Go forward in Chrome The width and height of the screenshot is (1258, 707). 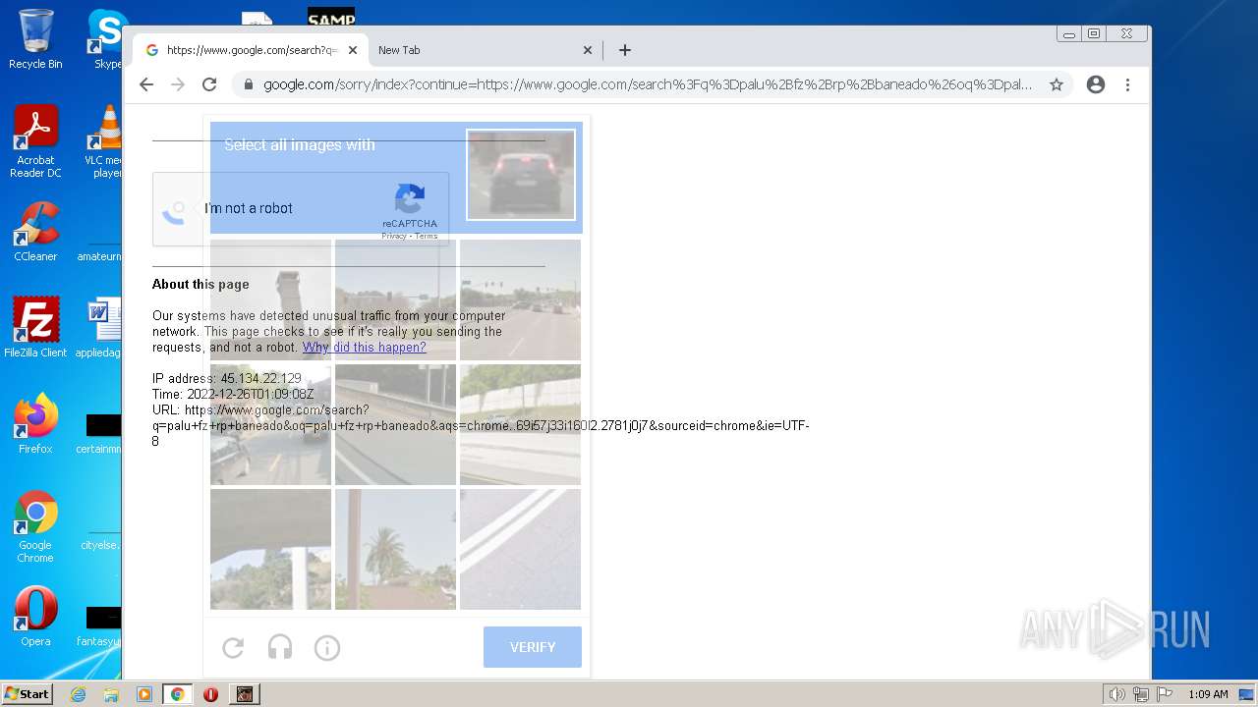click(178, 84)
